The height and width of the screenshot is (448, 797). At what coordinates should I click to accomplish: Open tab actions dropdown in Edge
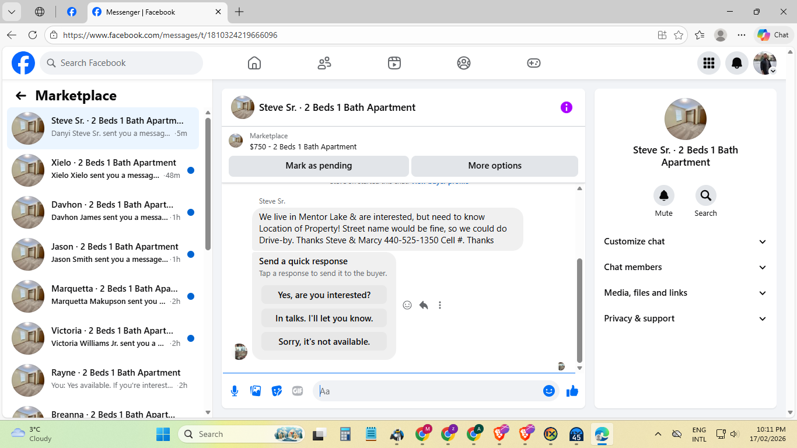pos(11,12)
